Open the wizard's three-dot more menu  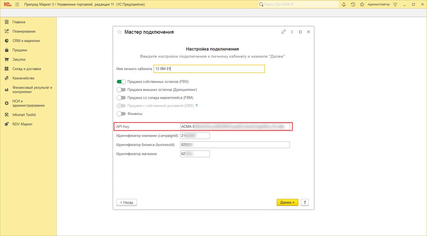pos(292,32)
